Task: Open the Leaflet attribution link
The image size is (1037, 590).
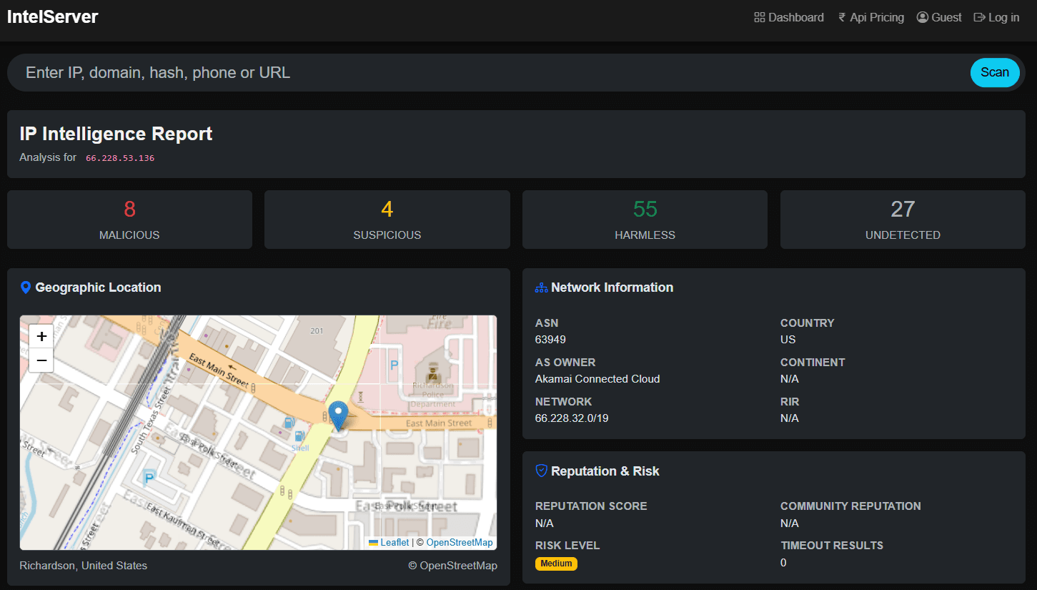Action: click(x=393, y=542)
